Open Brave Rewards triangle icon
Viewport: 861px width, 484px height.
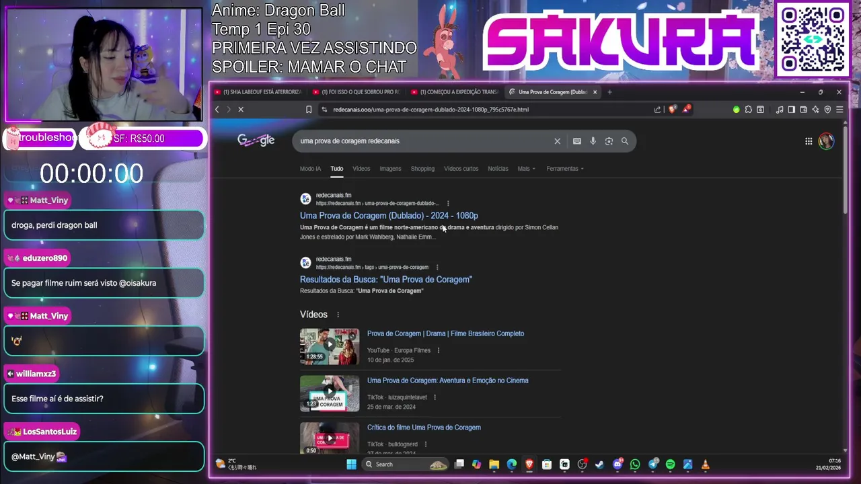pyautogui.click(x=686, y=109)
